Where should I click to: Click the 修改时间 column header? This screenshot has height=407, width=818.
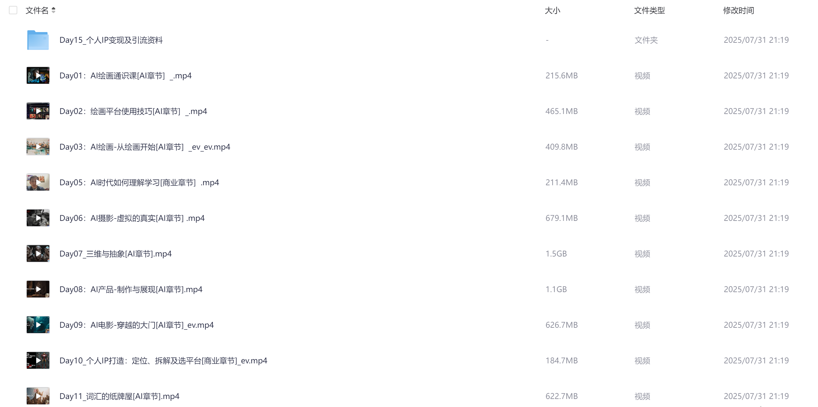click(x=739, y=10)
